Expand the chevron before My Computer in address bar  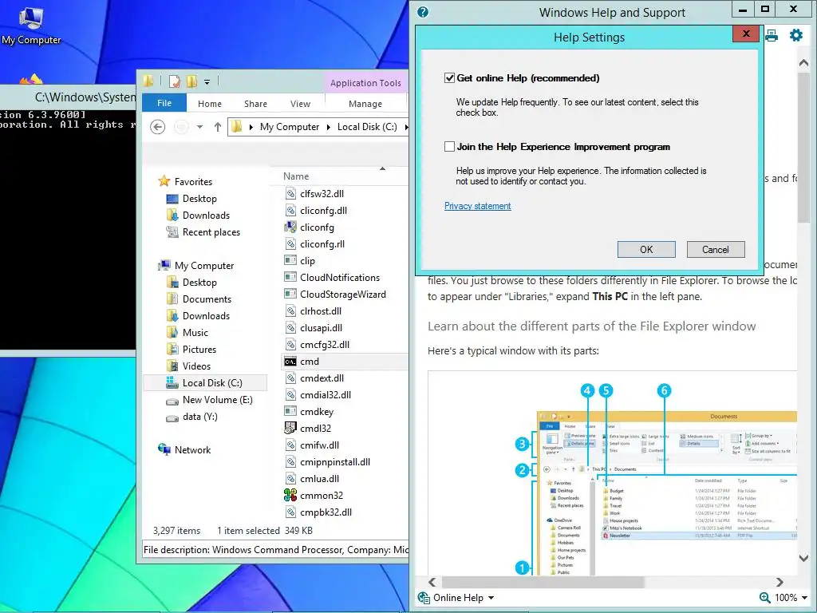click(251, 127)
